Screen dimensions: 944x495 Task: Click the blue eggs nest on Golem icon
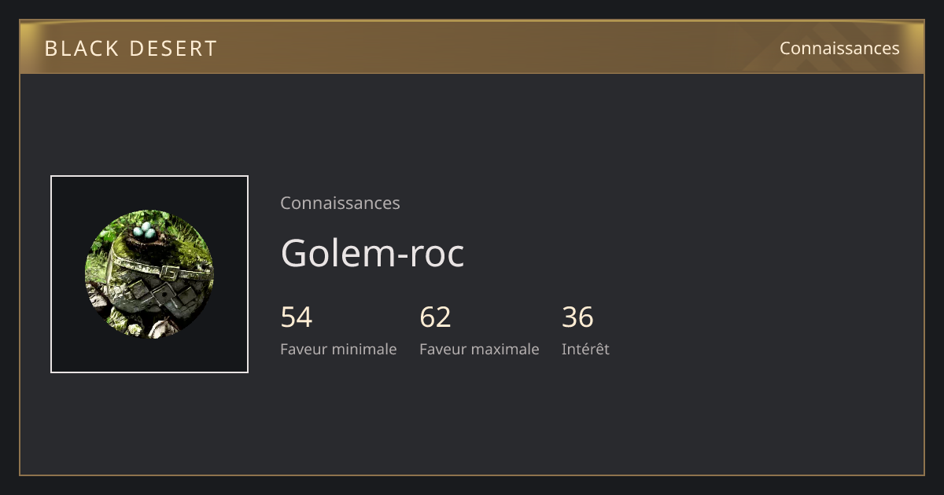(145, 231)
